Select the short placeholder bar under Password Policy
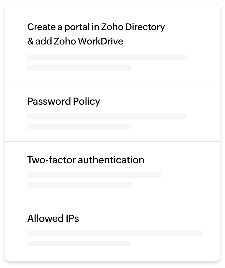225x268 pixels. (79, 126)
